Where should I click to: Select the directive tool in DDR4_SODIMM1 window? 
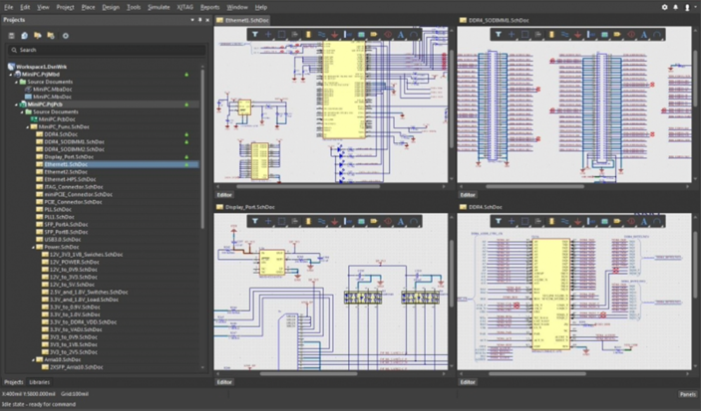click(x=631, y=35)
